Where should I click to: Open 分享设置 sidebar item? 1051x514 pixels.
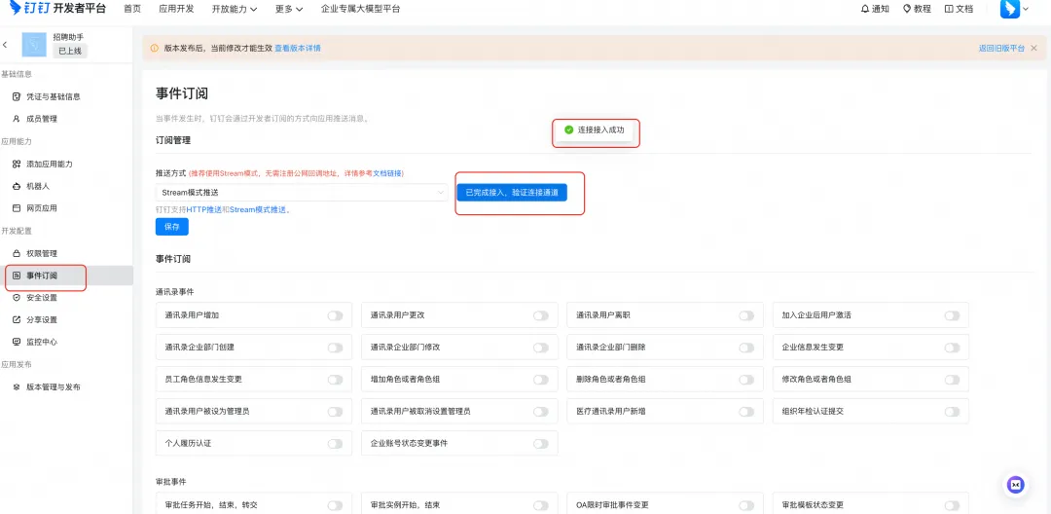tap(66, 319)
